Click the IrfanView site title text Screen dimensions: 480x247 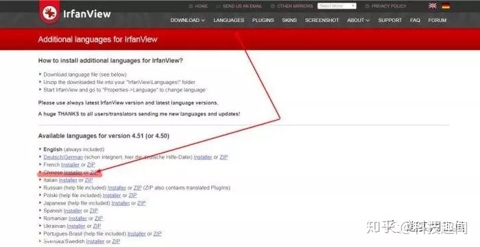[86, 14]
